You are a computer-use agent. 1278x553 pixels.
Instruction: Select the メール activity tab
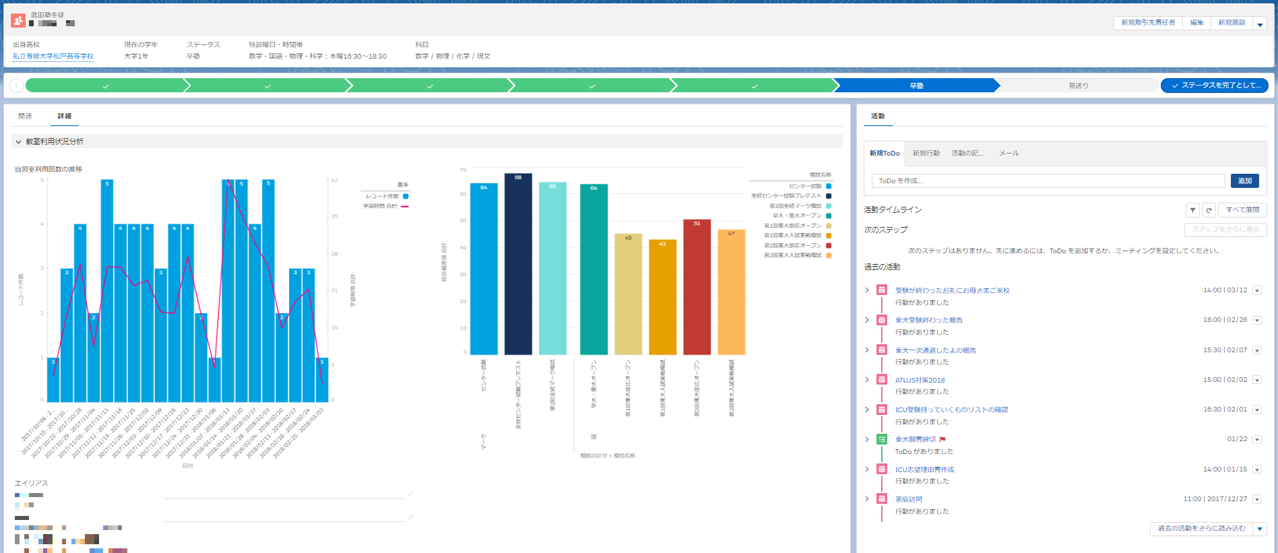[x=1009, y=154]
